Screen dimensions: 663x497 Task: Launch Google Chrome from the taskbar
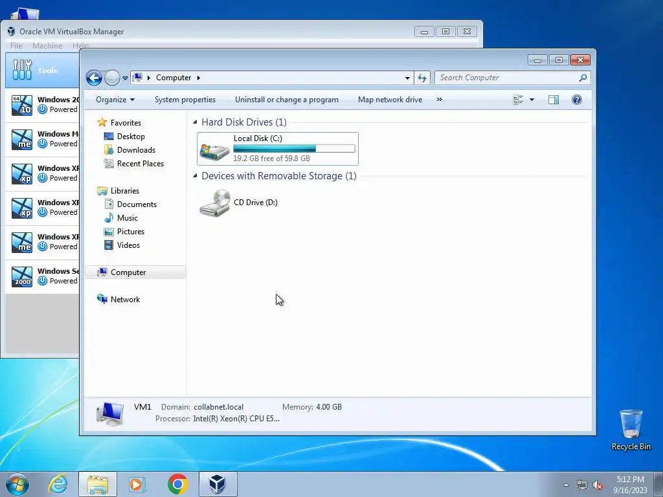177,484
